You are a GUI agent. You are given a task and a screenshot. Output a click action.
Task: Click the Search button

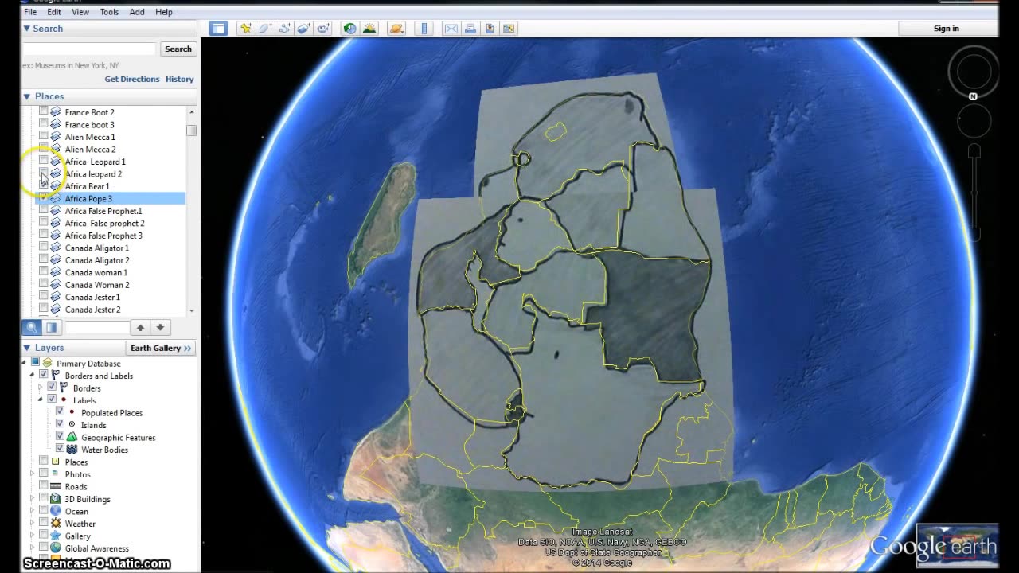pyautogui.click(x=178, y=49)
